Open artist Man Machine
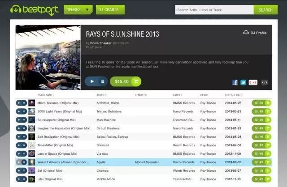The image size is (287, 187). (x=106, y=120)
